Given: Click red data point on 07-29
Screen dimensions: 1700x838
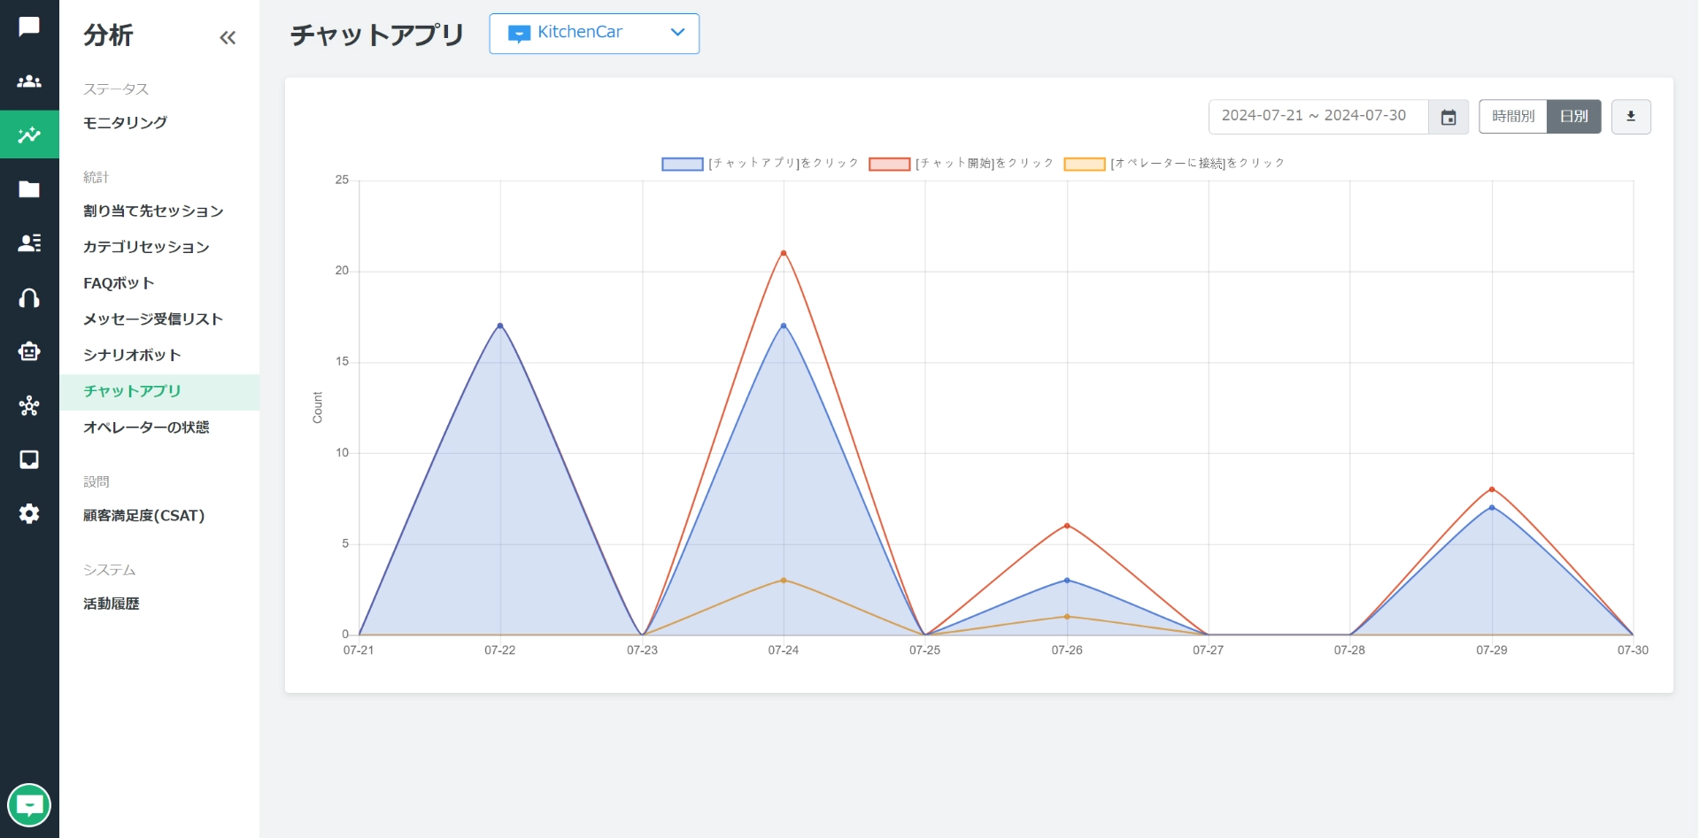Looking at the screenshot, I should click(x=1492, y=489).
